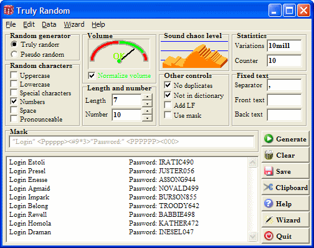Enable the Use mask checkbox
314x248 pixels.
click(168, 115)
